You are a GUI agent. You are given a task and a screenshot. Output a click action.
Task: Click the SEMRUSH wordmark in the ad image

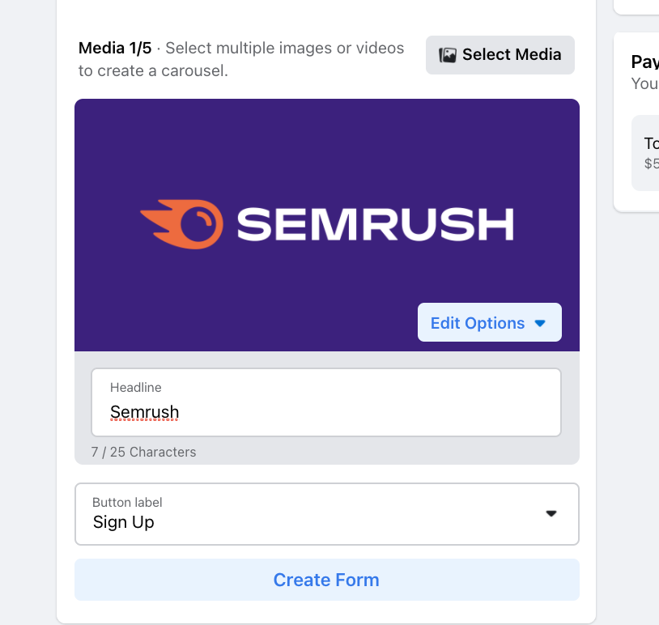tap(372, 224)
